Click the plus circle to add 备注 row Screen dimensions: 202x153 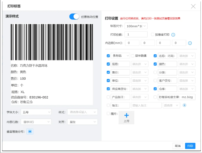click(184, 105)
